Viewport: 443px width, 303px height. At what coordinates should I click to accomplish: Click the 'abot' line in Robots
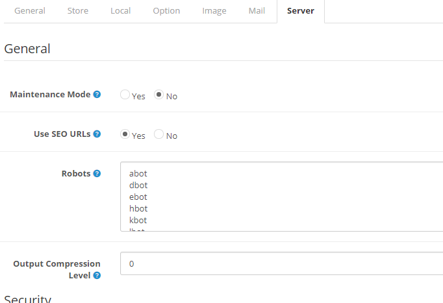pos(138,173)
